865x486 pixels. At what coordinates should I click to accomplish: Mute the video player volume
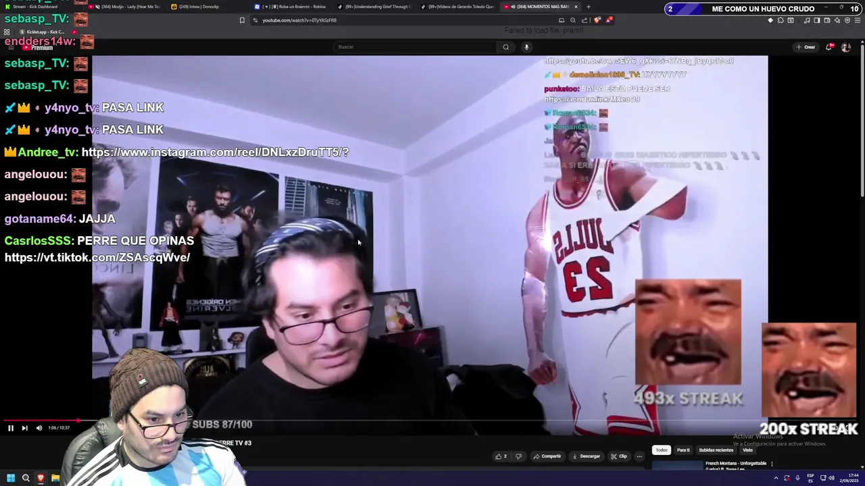pyautogui.click(x=39, y=428)
